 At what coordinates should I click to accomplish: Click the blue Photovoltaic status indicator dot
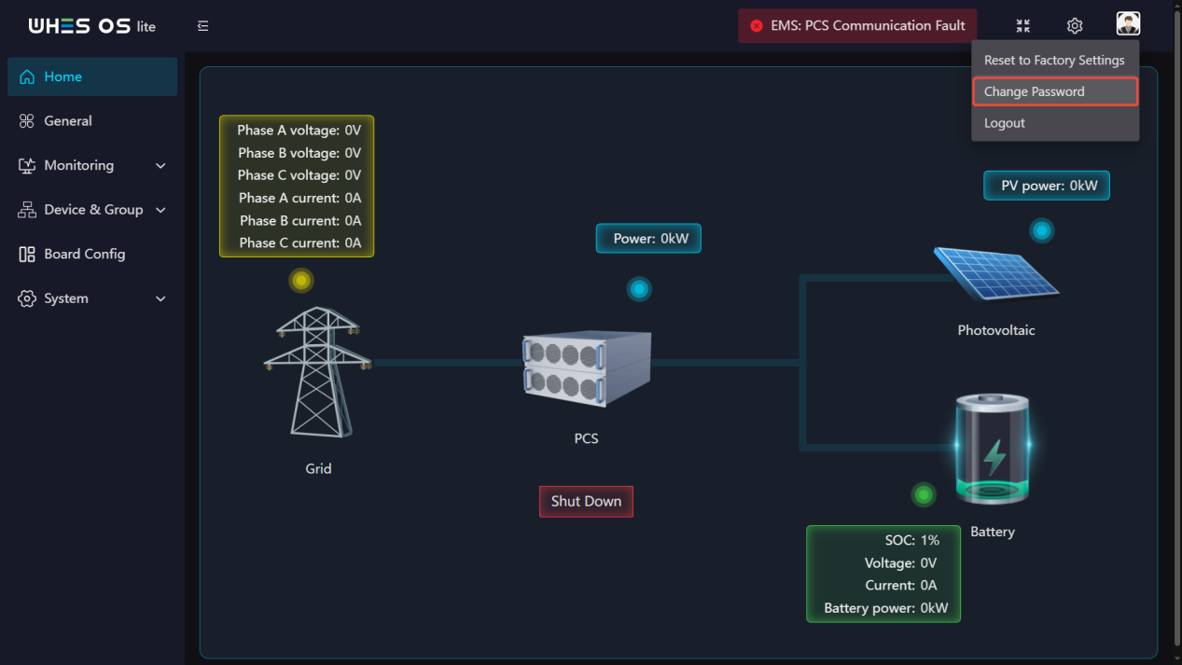[1041, 230]
